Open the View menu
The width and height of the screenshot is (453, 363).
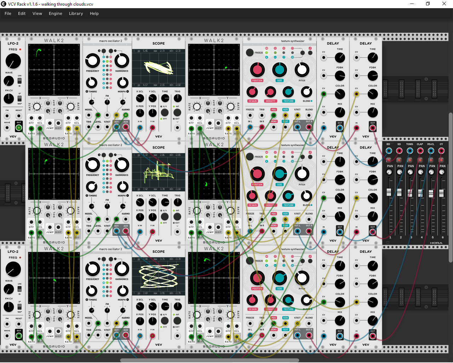coord(37,13)
